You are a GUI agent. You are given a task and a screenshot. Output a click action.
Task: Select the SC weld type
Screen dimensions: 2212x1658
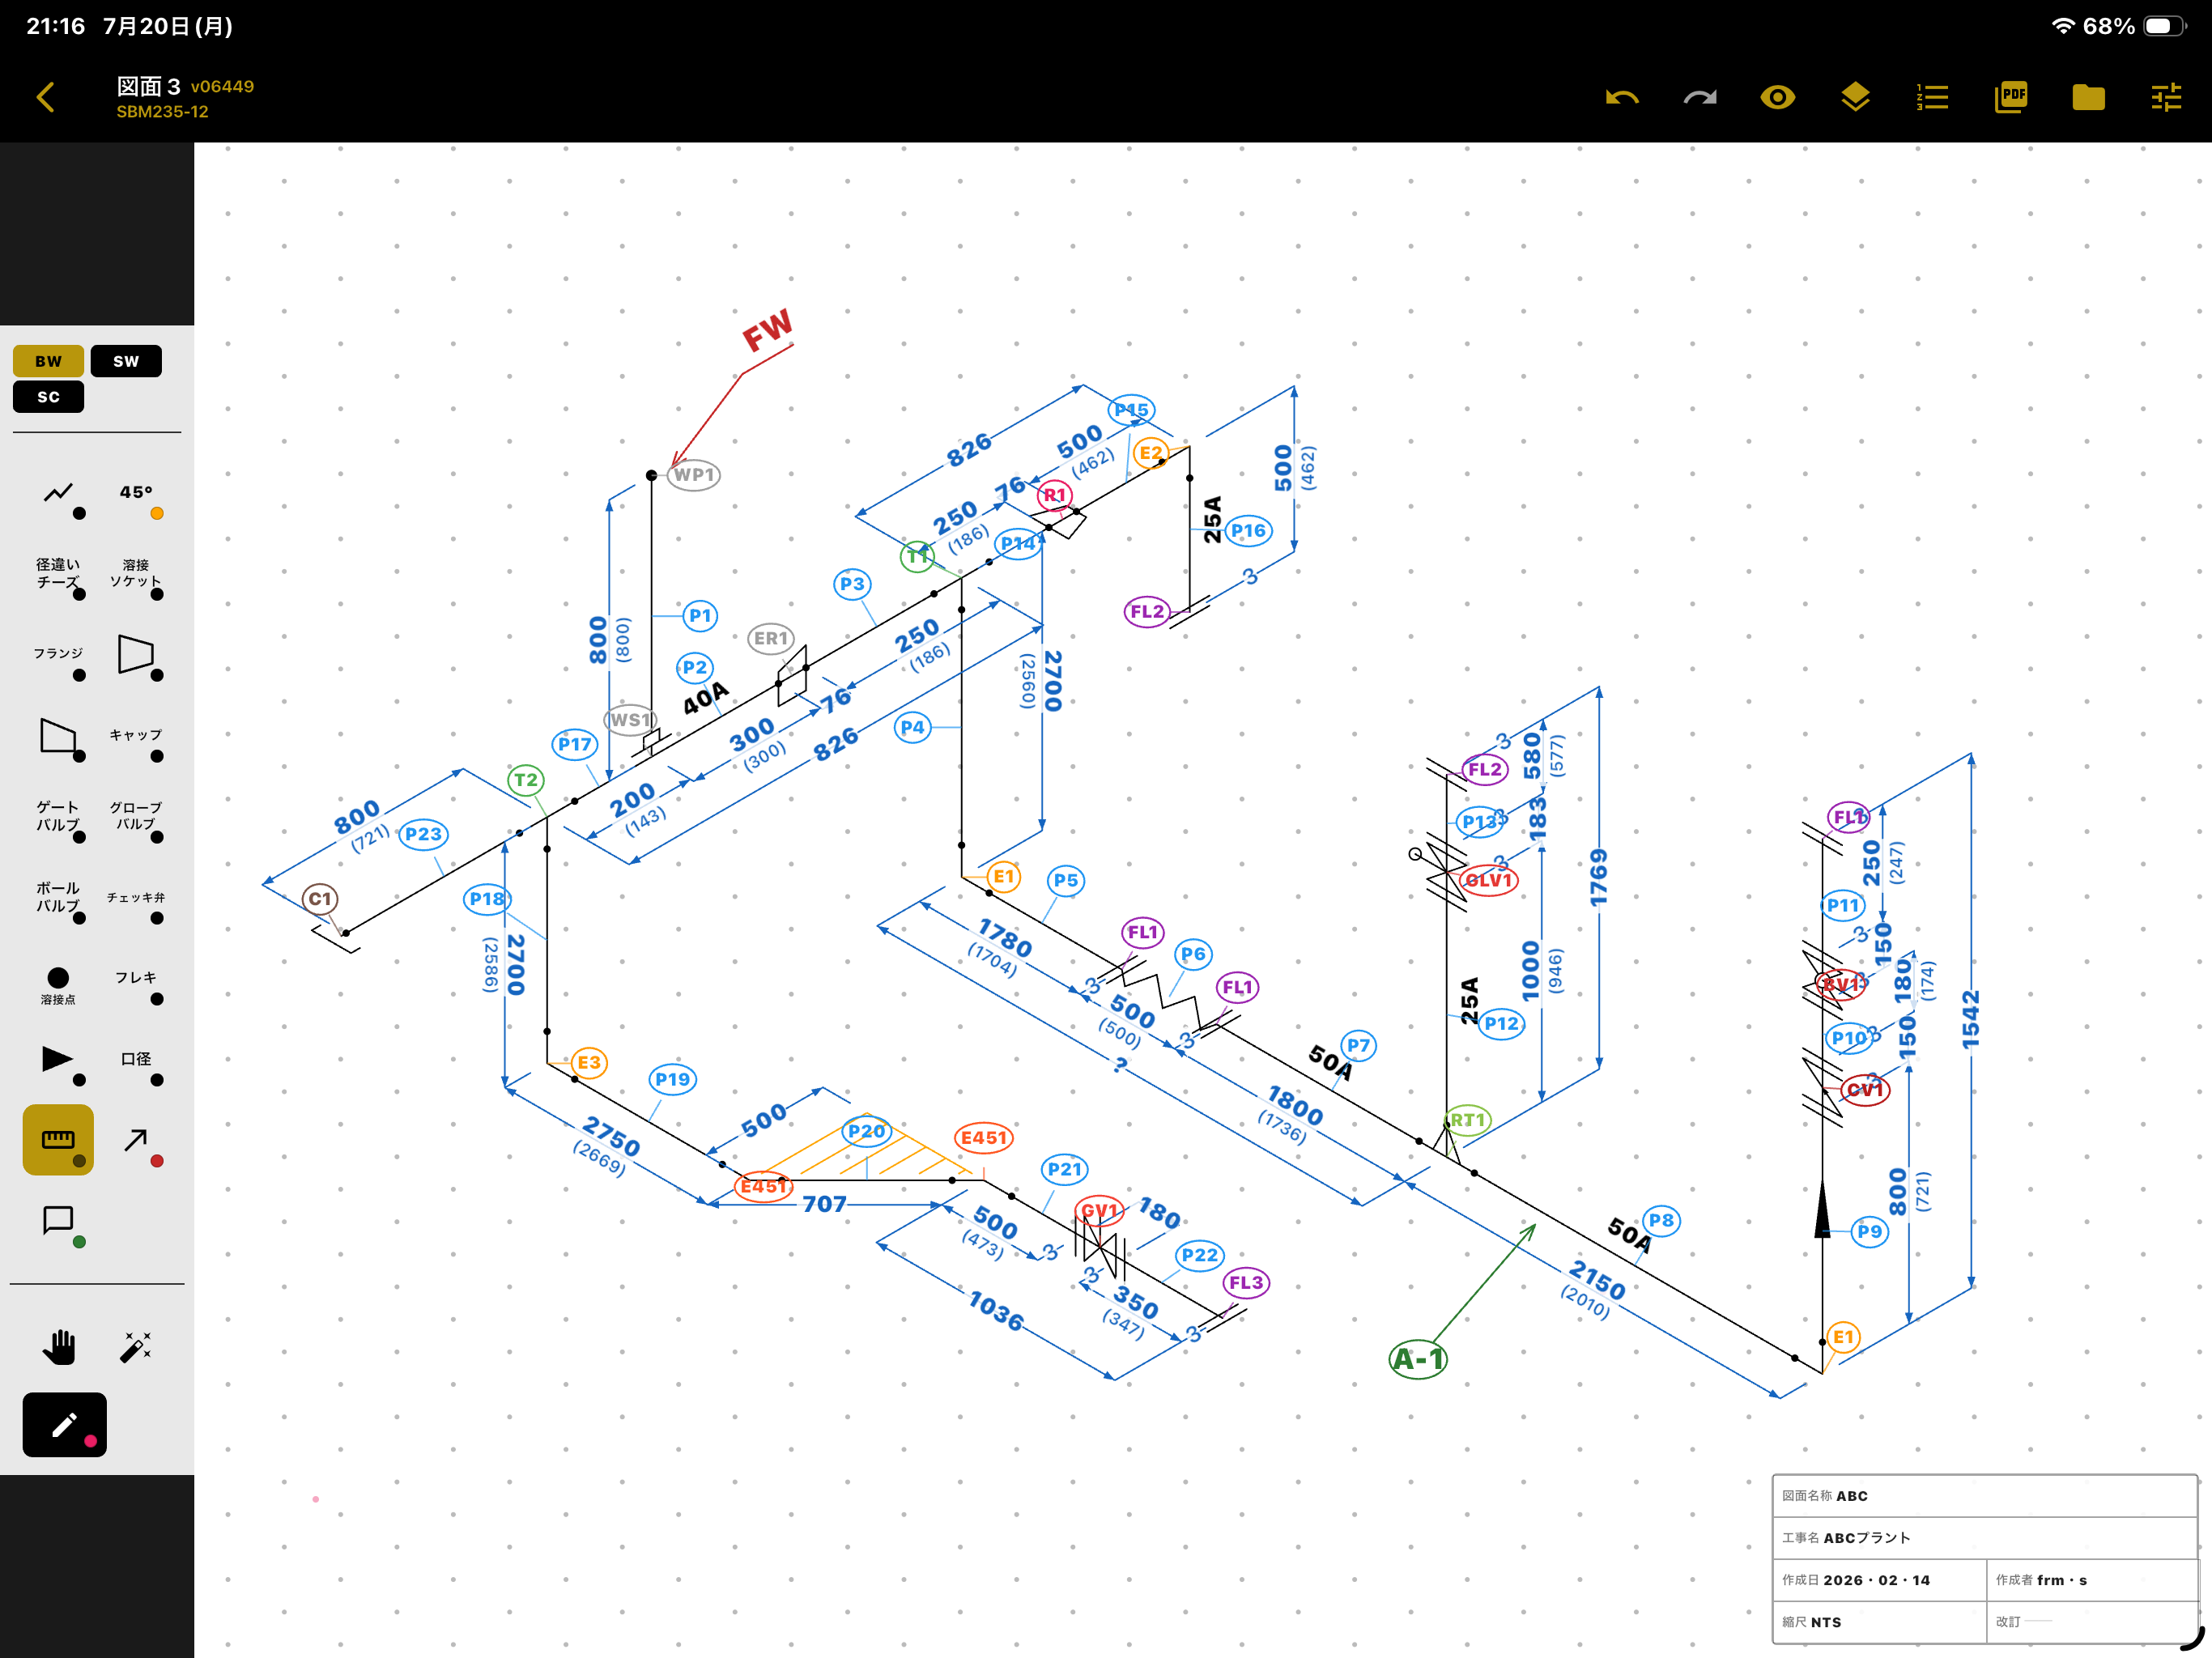(x=48, y=397)
